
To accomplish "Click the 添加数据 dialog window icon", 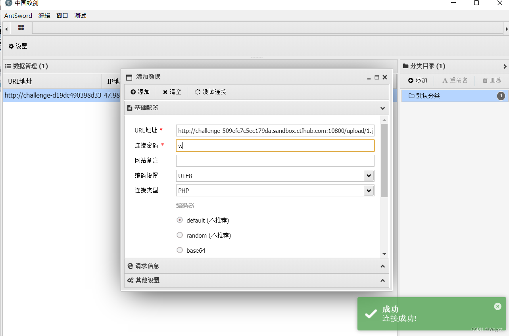I will 129,77.
